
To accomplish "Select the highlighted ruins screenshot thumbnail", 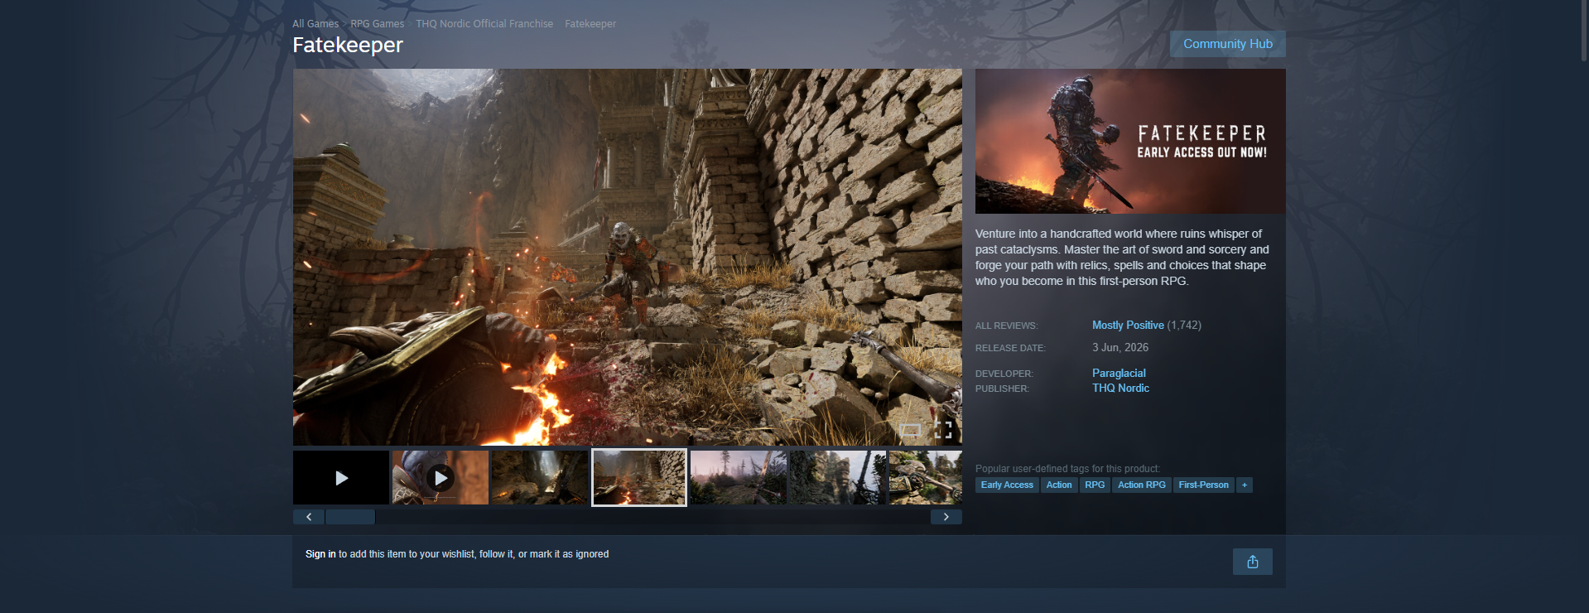I will [639, 478].
